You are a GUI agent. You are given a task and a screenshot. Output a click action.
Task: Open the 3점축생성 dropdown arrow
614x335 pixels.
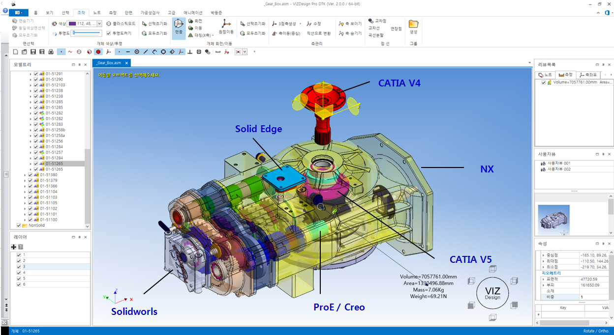pos(301,24)
